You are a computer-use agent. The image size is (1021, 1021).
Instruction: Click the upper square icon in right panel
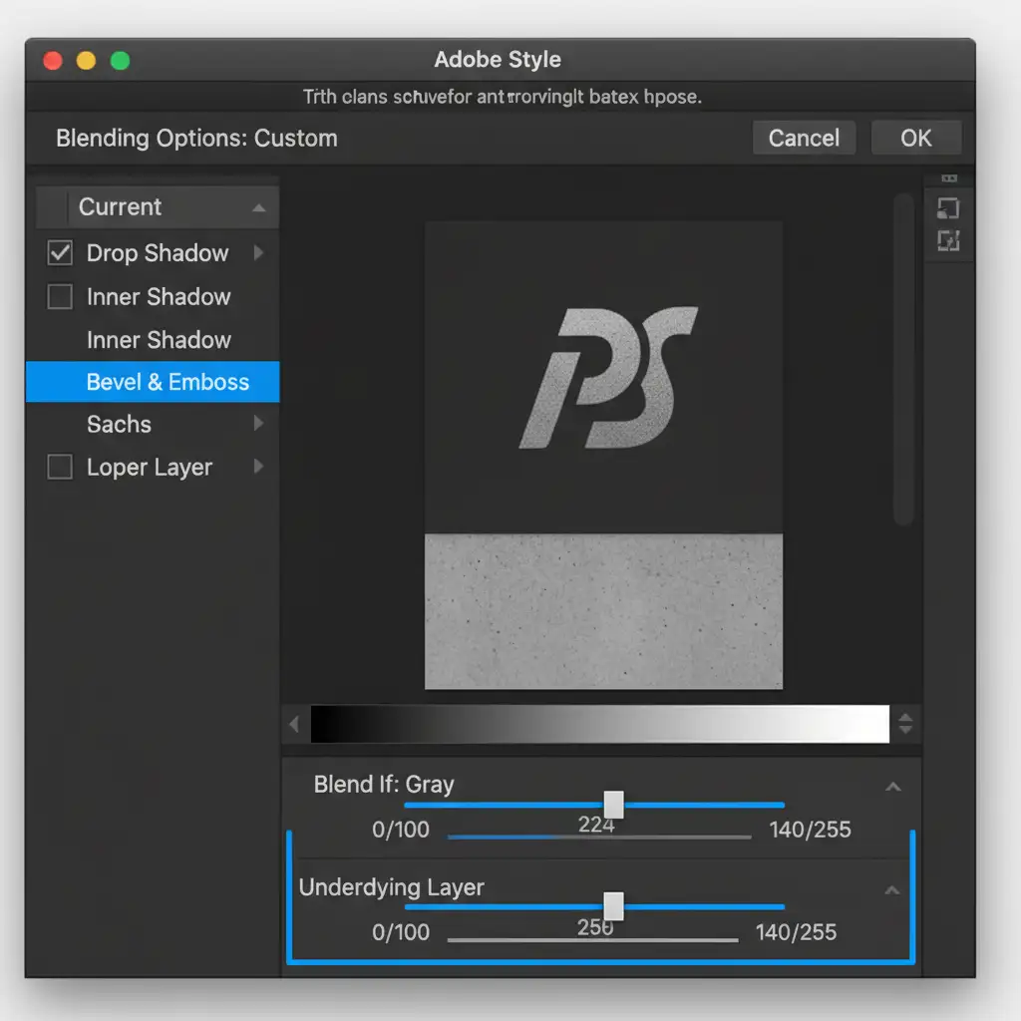(948, 208)
